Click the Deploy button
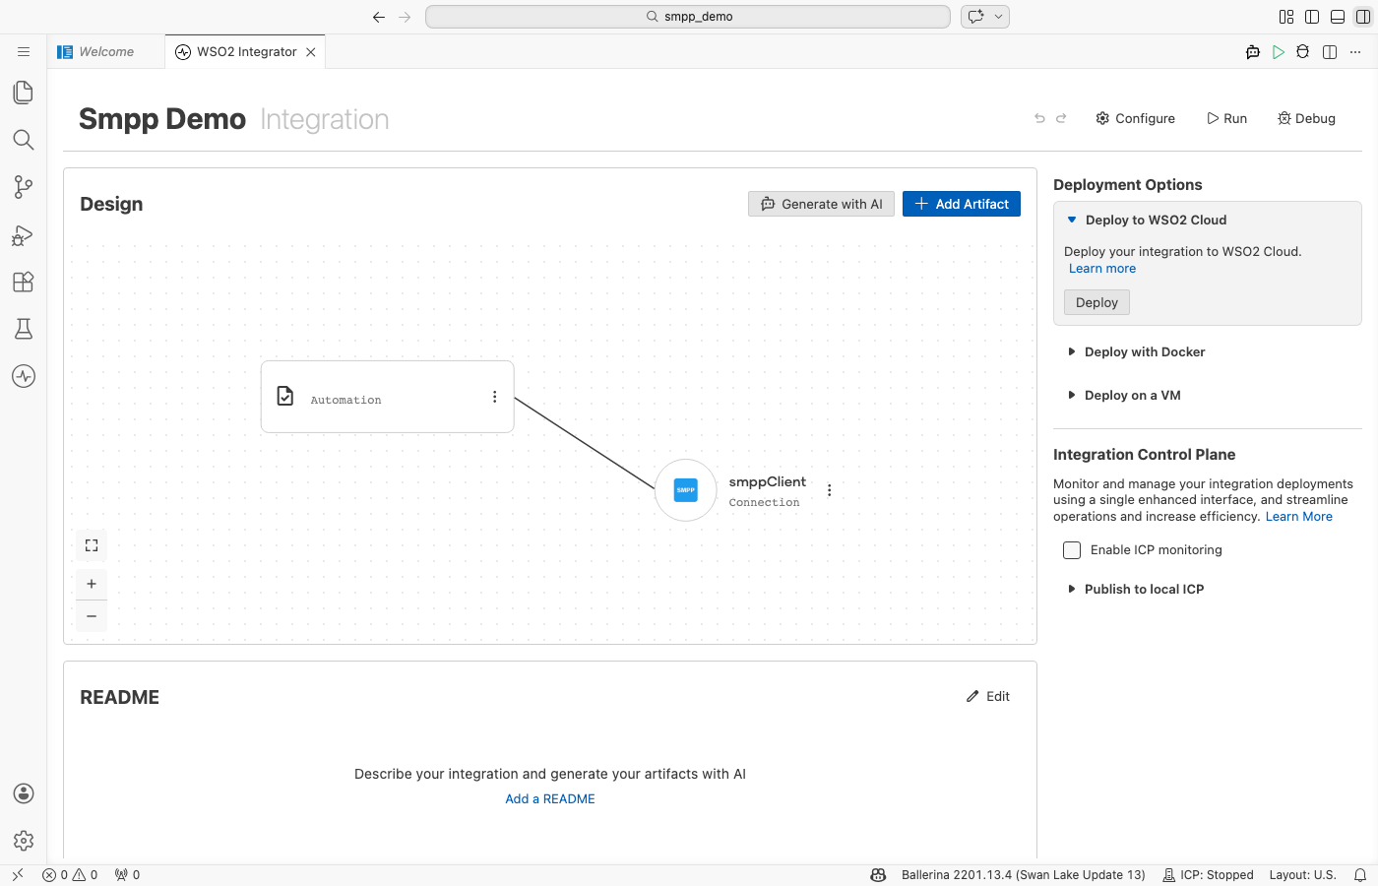The image size is (1378, 886). pyautogui.click(x=1096, y=302)
